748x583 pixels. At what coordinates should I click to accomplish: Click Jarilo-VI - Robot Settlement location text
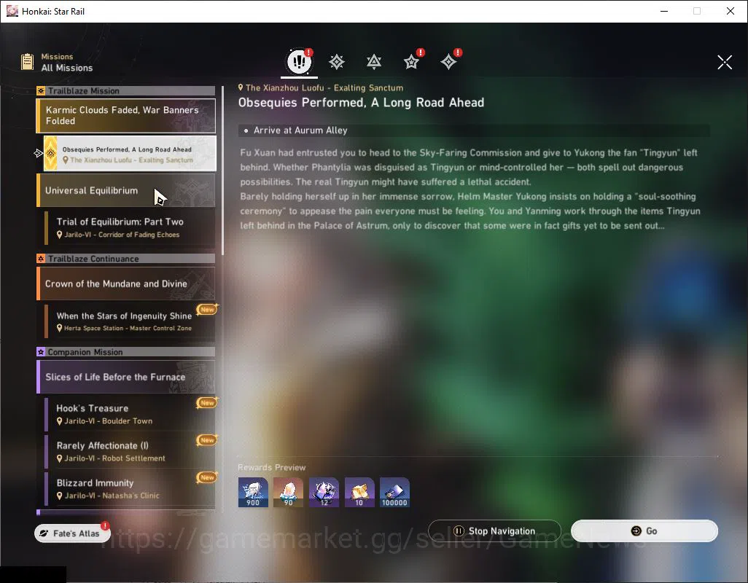pyautogui.click(x=114, y=458)
